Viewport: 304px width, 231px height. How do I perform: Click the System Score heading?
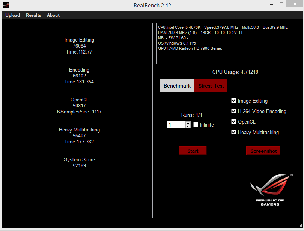79,159
